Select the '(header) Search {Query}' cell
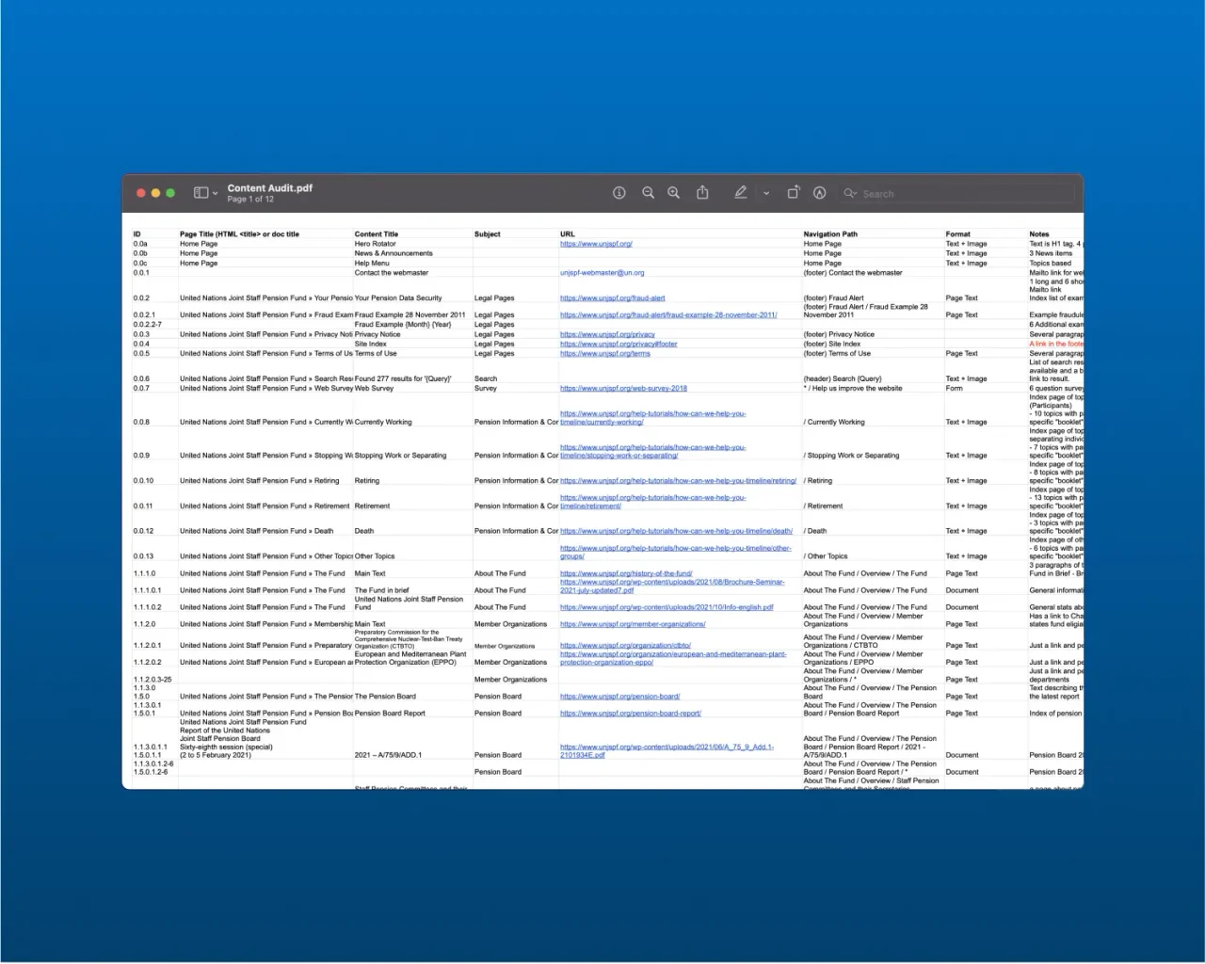The height and width of the screenshot is (964, 1205). [x=843, y=378]
